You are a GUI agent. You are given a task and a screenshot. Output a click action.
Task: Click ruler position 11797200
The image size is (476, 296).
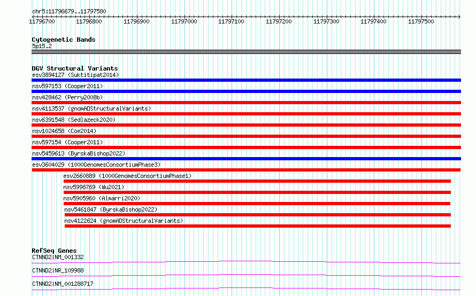coord(279,21)
